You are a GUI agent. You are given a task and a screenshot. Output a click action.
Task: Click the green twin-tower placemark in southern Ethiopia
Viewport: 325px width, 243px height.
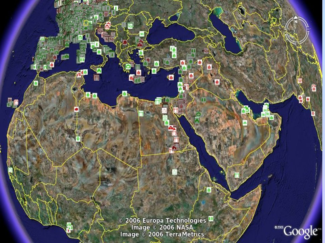coord(211,218)
